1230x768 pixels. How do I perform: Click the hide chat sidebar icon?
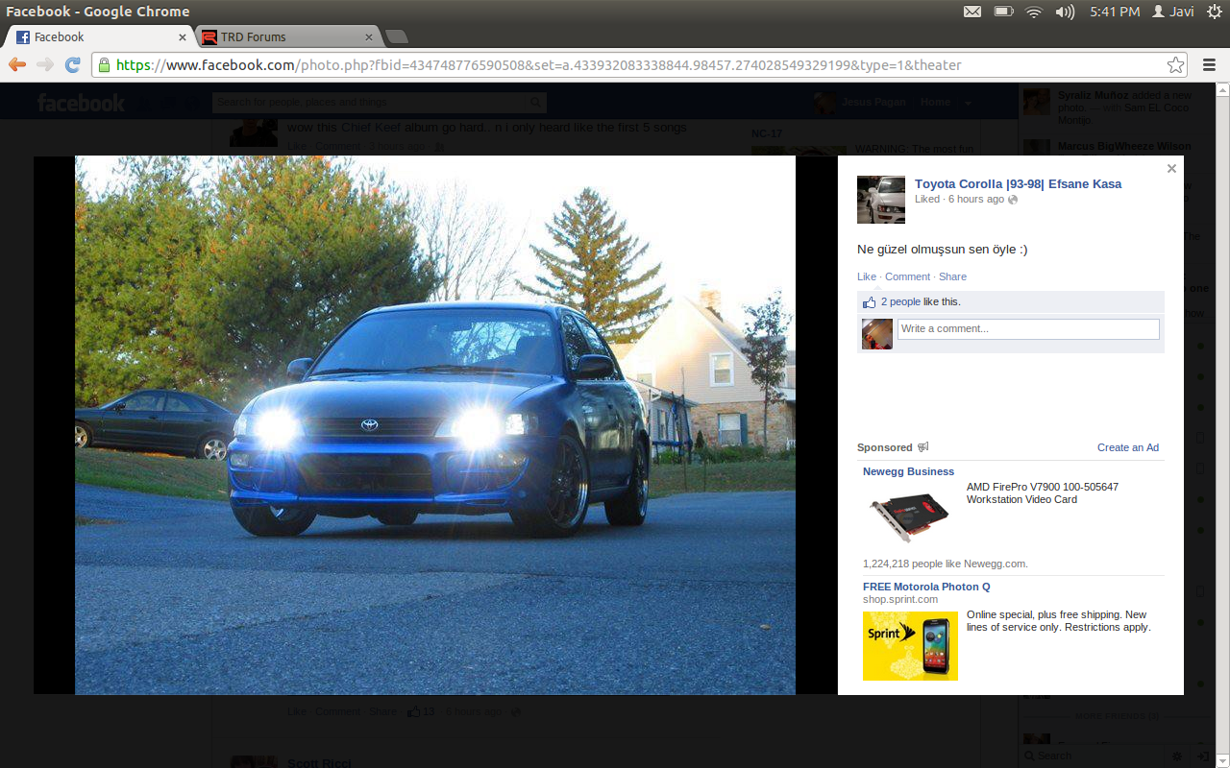pos(1202,756)
